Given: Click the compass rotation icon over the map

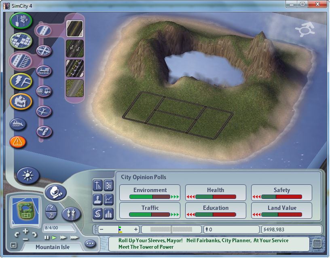Looking at the screenshot, I should pos(305,30).
